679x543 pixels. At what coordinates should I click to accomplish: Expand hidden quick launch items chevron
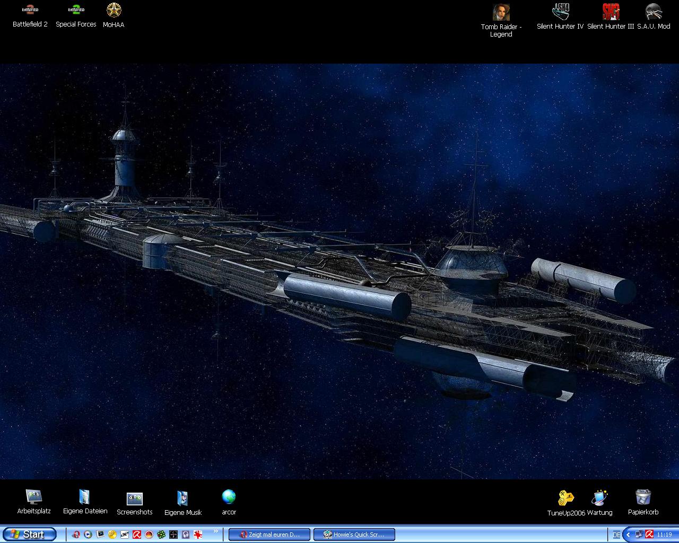click(x=216, y=531)
